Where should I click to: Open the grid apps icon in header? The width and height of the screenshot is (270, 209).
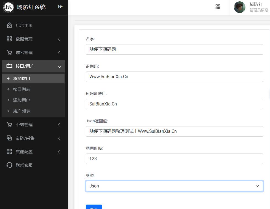tap(218, 7)
